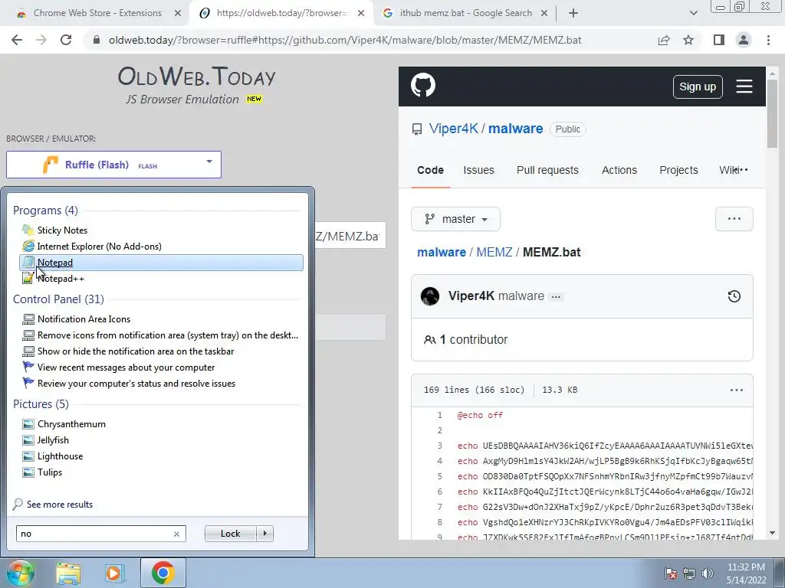
Task: Click the Action Center flag tray icon
Action: (670, 573)
